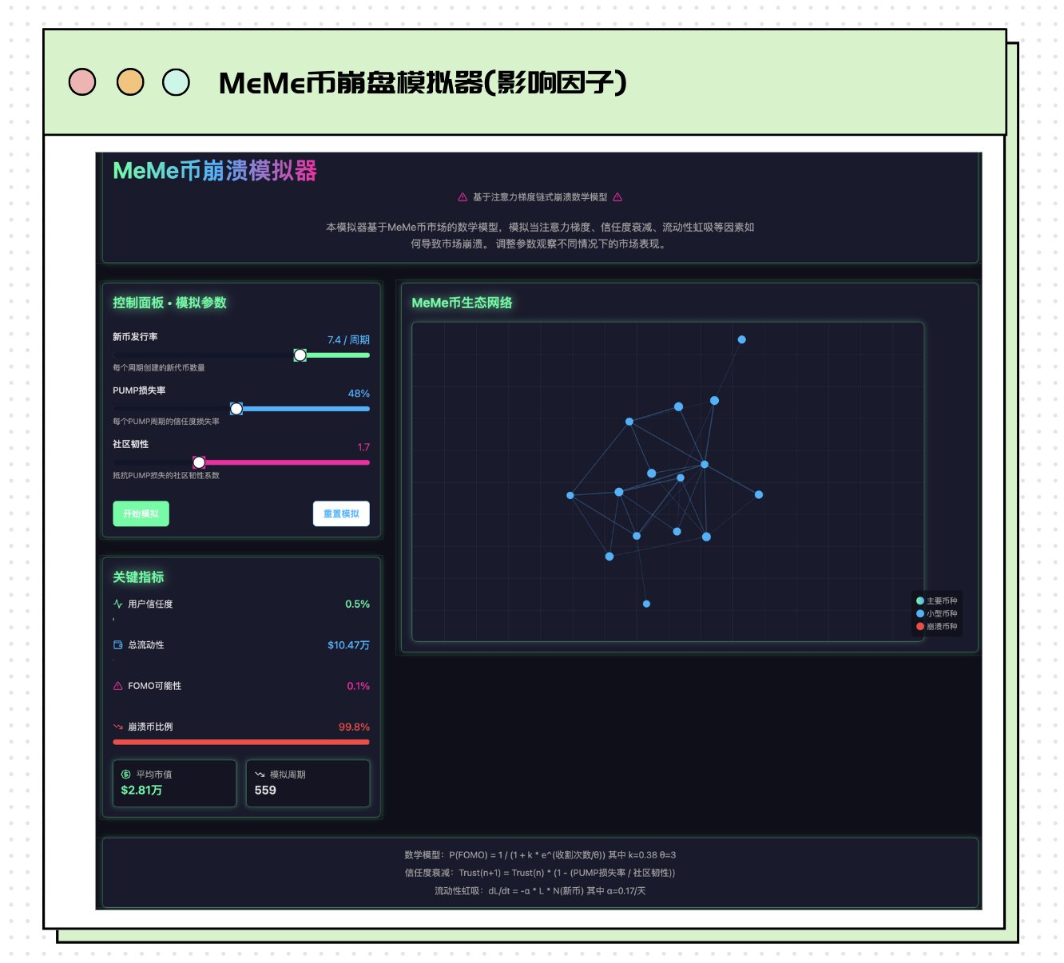
Task: Click the pulse icon beside 用户信任度
Action: [118, 604]
